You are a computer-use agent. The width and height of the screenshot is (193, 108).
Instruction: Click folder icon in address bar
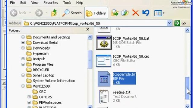coord(26,23)
